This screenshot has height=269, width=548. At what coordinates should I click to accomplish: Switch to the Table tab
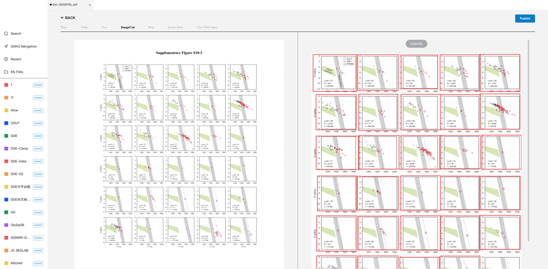point(84,27)
